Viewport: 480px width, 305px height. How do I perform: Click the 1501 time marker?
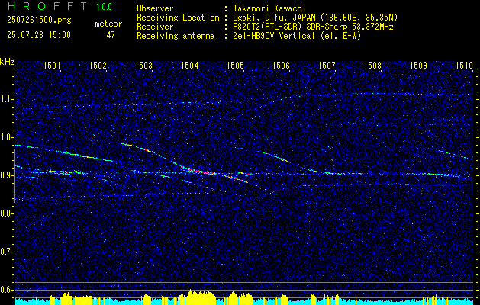(52, 65)
